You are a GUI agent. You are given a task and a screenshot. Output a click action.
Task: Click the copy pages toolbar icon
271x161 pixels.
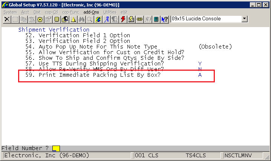point(23,19)
